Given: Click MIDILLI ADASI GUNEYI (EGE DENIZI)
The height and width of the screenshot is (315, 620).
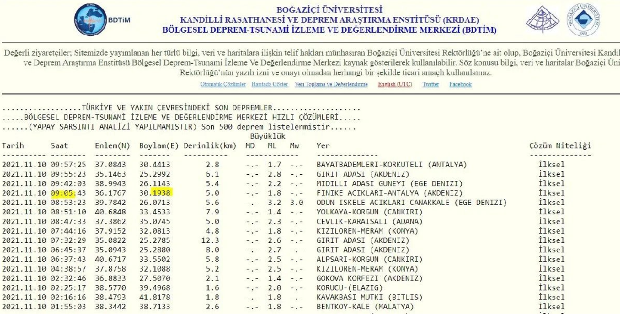Looking at the screenshot, I should tap(389, 183).
